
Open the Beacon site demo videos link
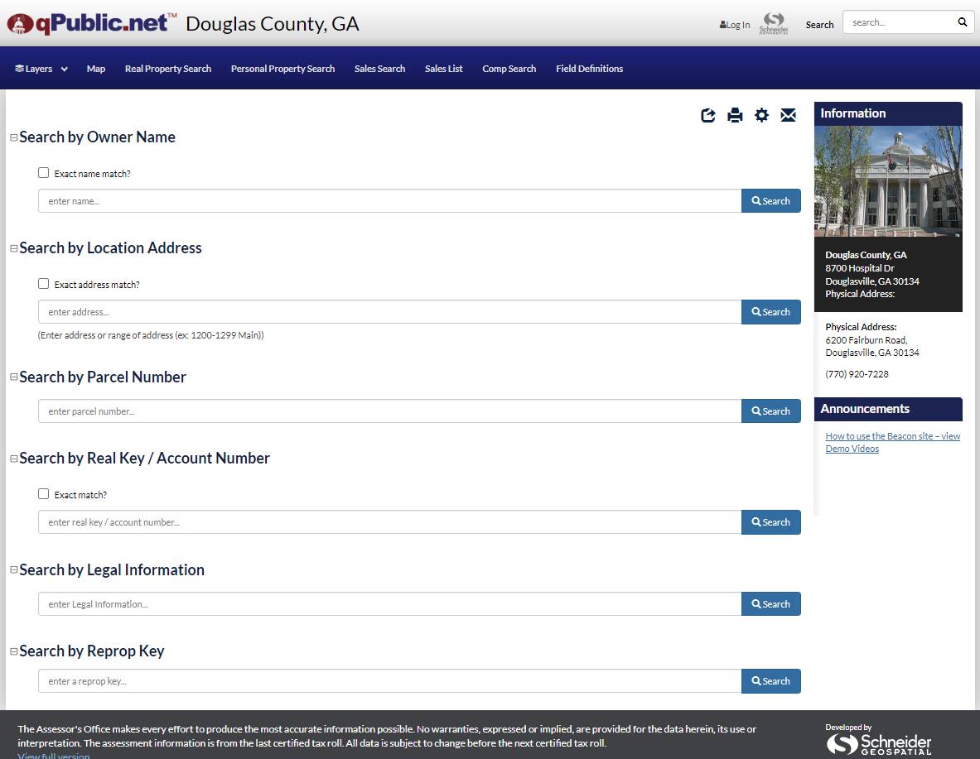(x=892, y=442)
